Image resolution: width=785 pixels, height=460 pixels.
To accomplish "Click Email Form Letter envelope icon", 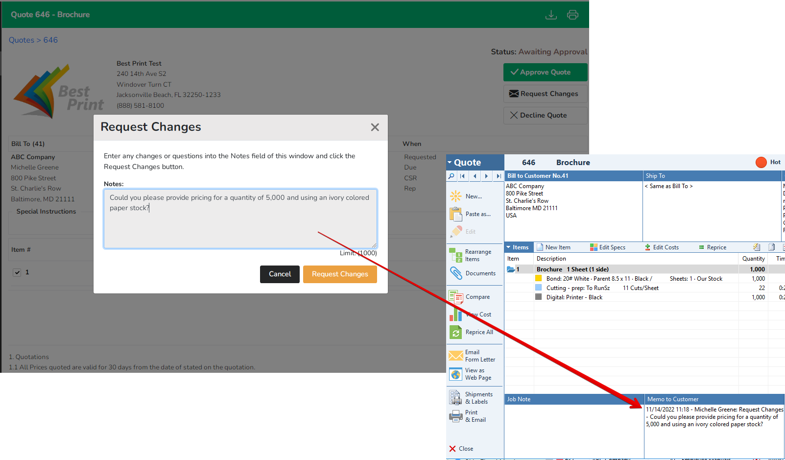I will point(456,356).
